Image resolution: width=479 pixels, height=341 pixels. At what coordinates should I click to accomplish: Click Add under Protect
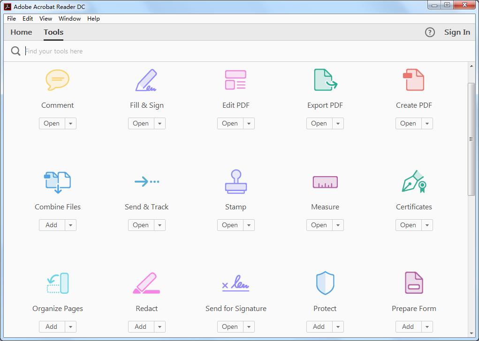point(319,326)
